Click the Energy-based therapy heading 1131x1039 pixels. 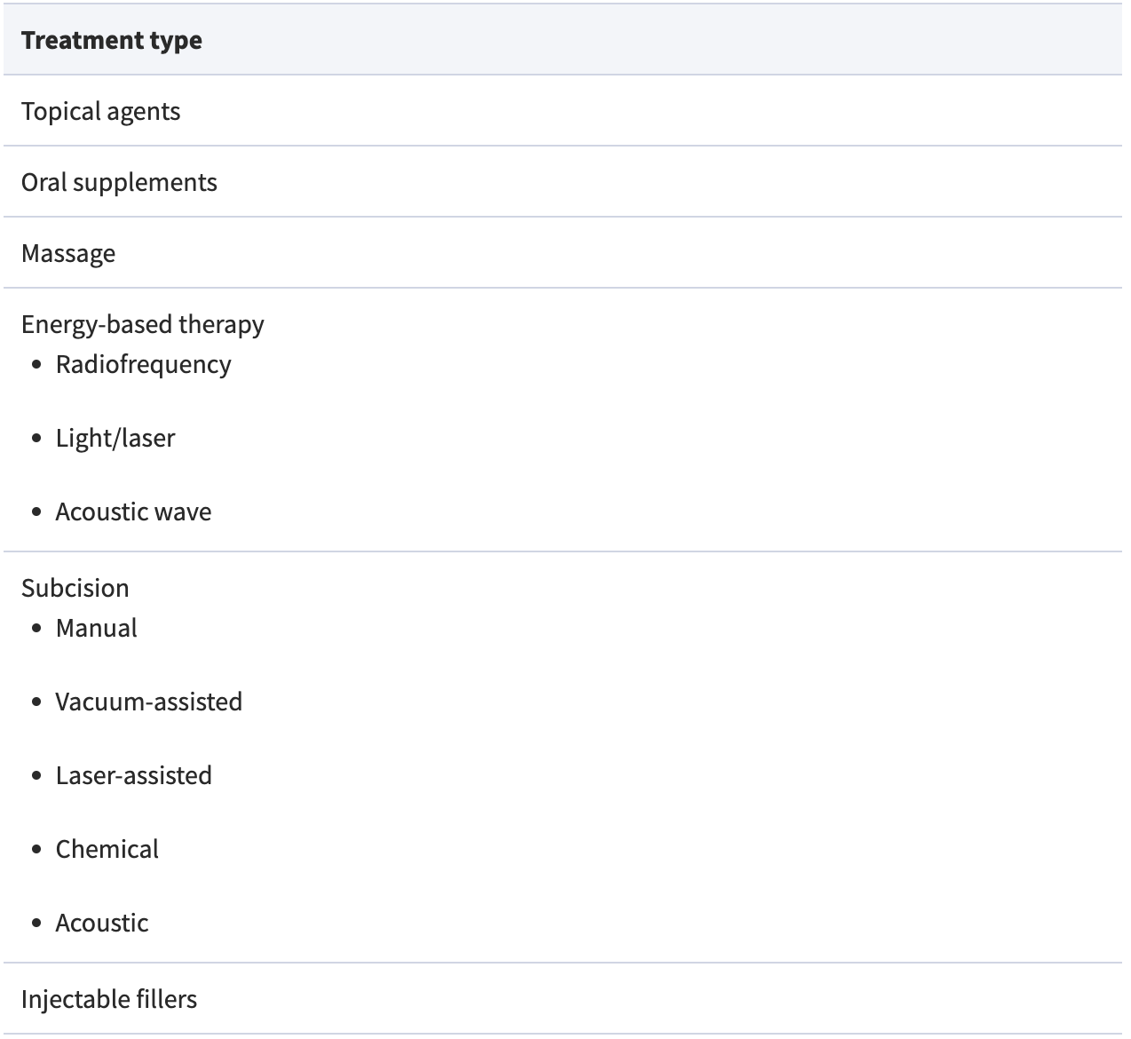(x=142, y=324)
